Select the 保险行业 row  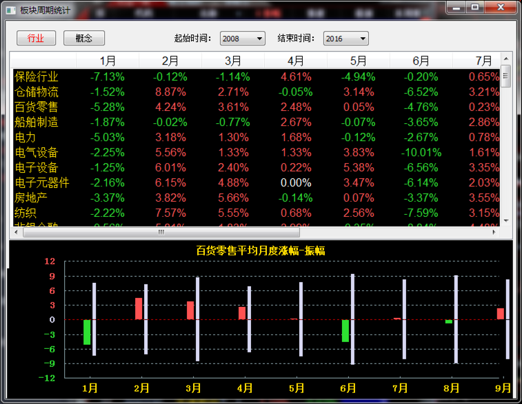pyautogui.click(x=37, y=76)
